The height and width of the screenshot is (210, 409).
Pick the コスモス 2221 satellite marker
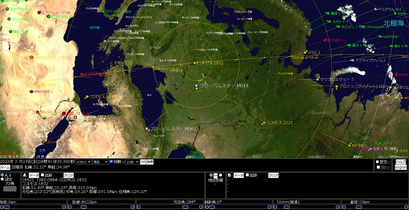(264, 123)
